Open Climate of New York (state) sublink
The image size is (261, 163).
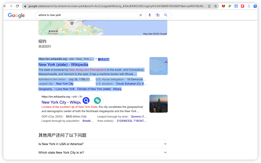(x=94, y=89)
